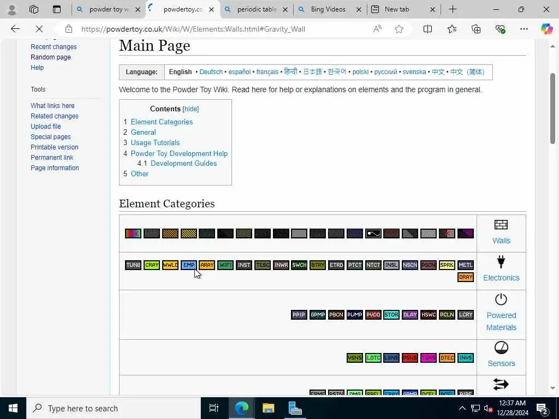The width and height of the screenshot is (559, 419).
Task: Open the INST element icon
Action: pyautogui.click(x=244, y=265)
